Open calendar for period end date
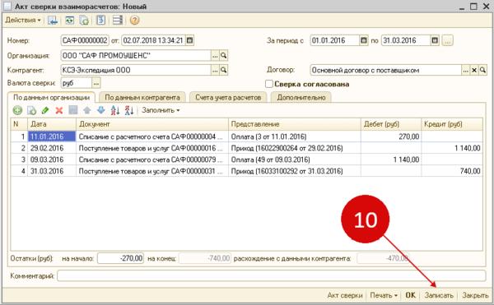Image resolution: width=494 pixels, height=305 pixels. click(x=435, y=40)
